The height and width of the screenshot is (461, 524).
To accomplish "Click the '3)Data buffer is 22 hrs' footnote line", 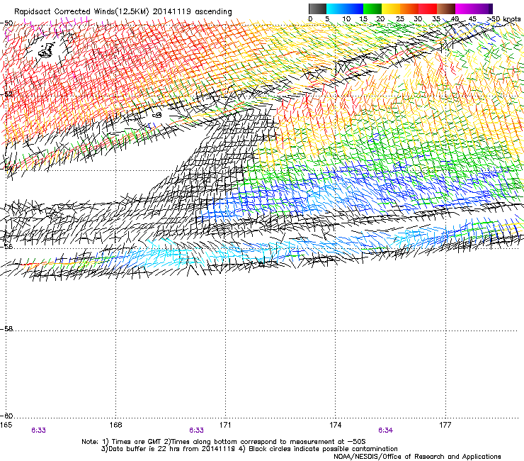I will click(249, 449).
